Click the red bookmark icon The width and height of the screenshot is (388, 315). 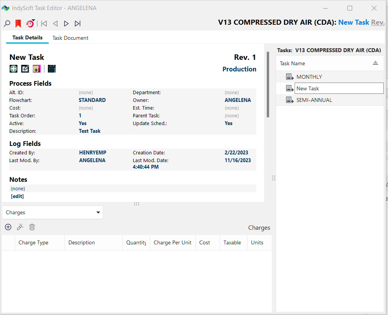(18, 24)
